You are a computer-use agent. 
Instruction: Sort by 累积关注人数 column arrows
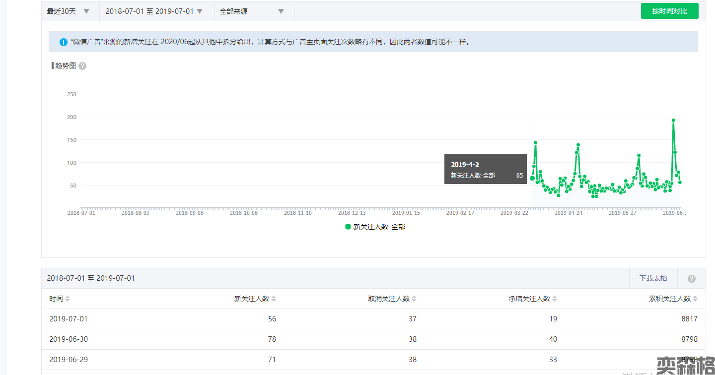[x=695, y=299]
